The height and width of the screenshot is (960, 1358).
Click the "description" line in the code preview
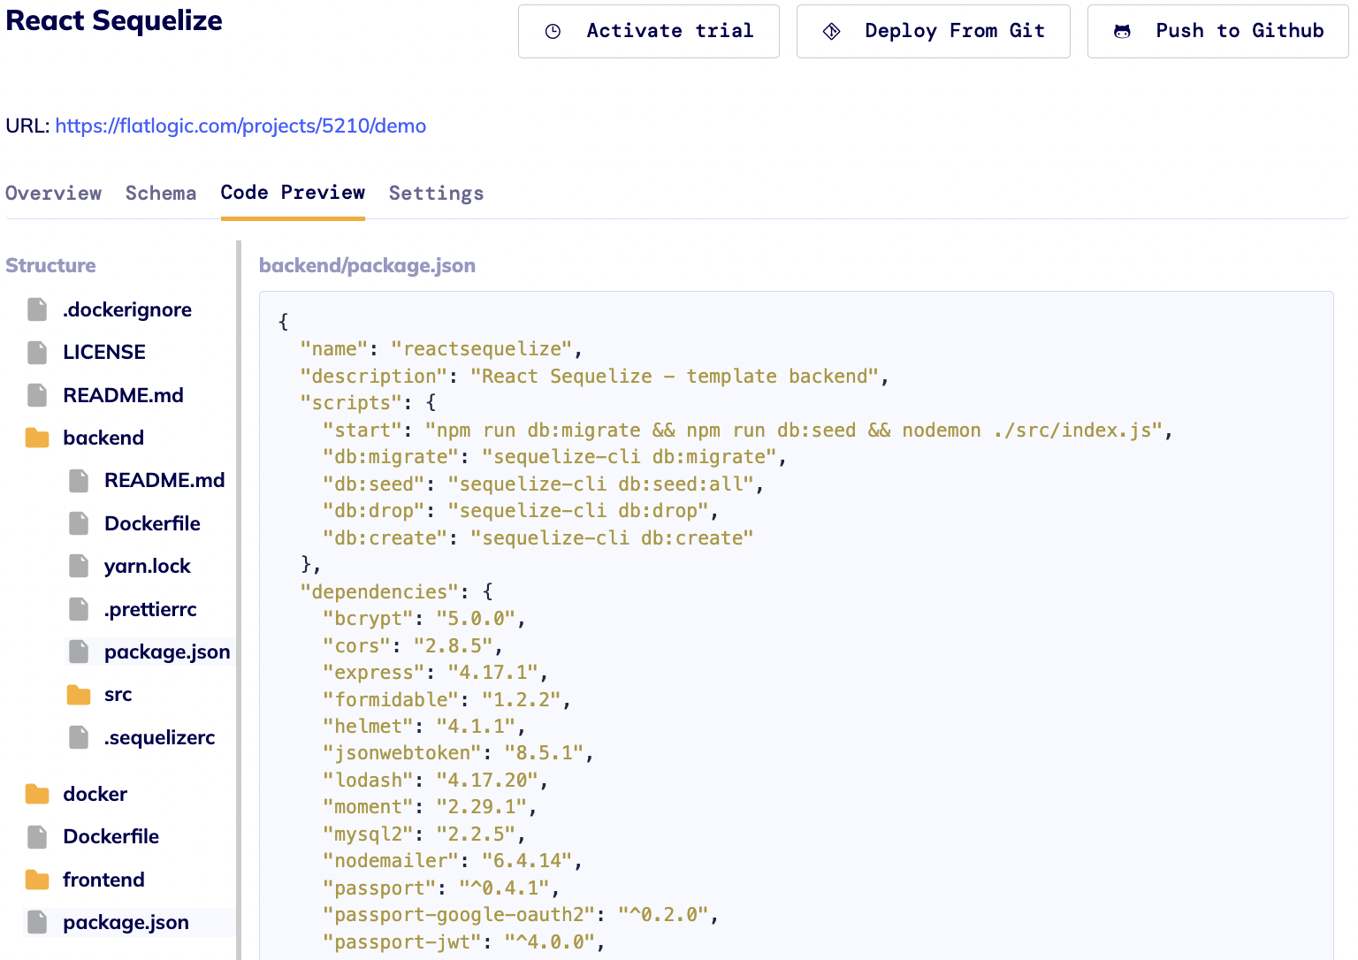[594, 377]
